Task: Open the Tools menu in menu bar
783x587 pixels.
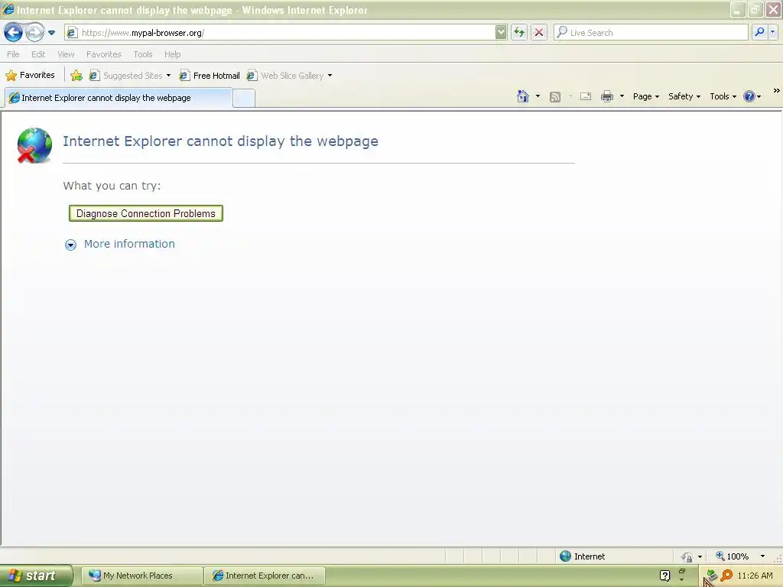Action: tap(143, 54)
